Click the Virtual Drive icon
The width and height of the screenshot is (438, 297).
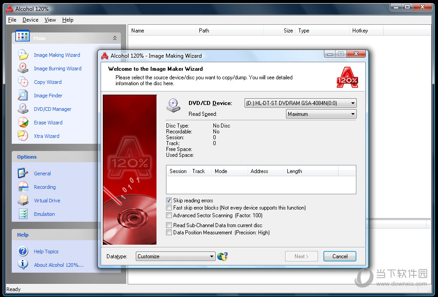click(23, 200)
